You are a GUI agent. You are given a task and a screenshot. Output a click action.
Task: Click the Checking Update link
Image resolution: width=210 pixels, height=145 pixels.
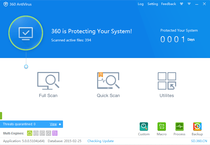pos(101,141)
